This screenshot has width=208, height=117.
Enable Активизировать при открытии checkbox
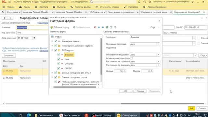coord(131,58)
